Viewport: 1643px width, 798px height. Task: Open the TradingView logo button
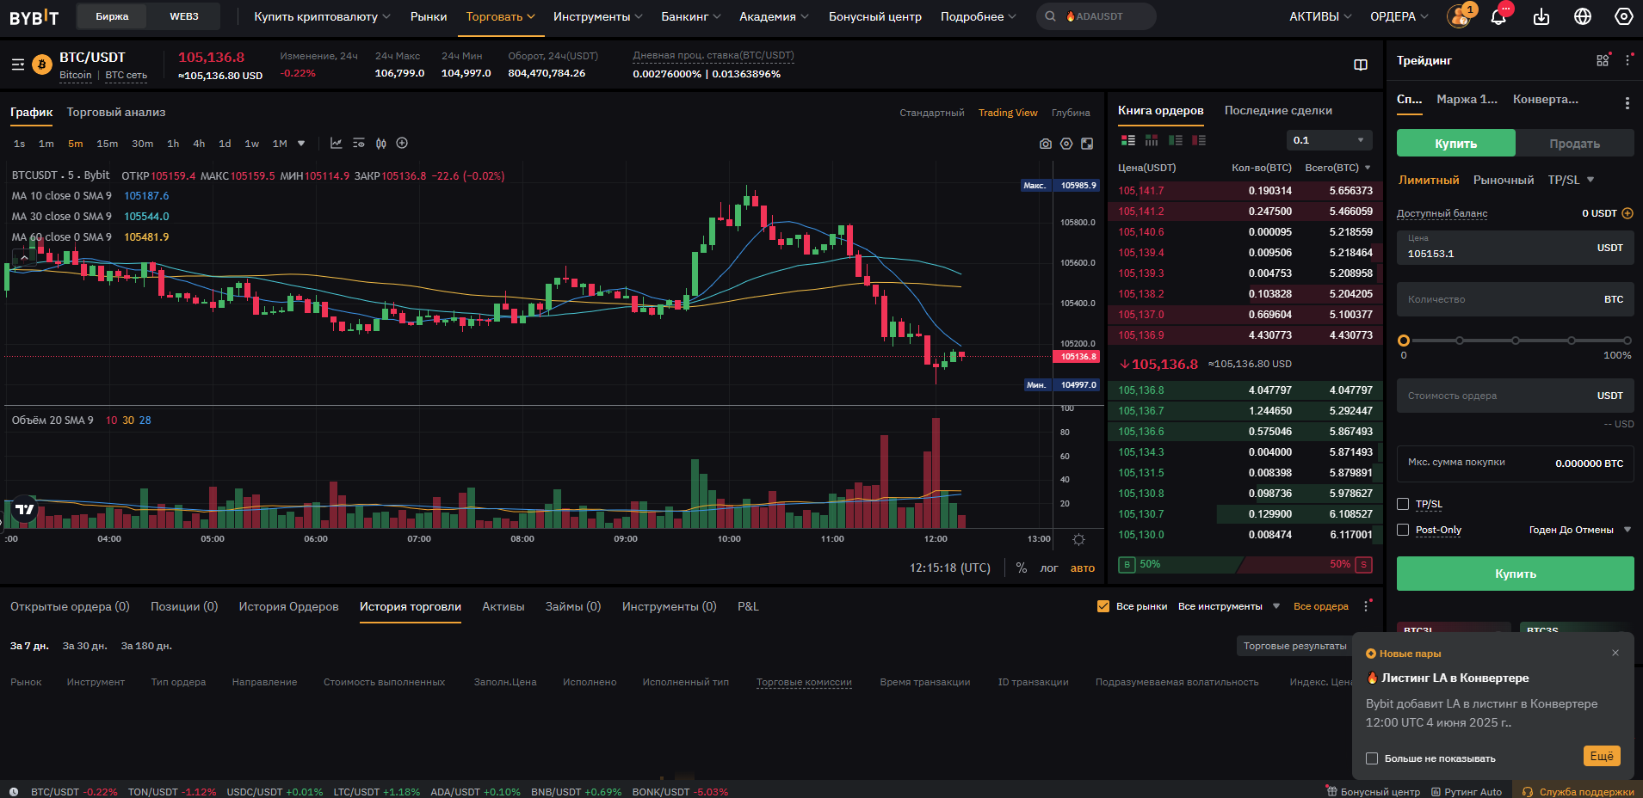[x=24, y=510]
